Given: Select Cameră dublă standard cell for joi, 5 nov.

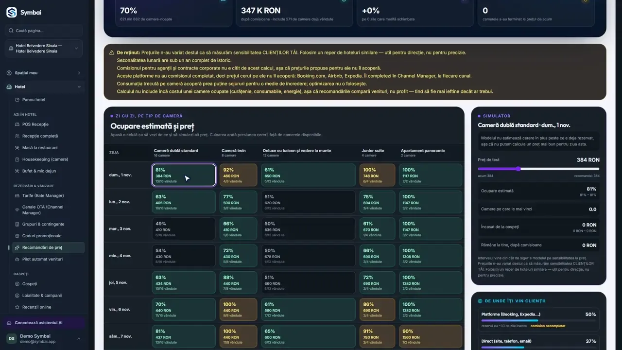Looking at the screenshot, I should tap(184, 282).
